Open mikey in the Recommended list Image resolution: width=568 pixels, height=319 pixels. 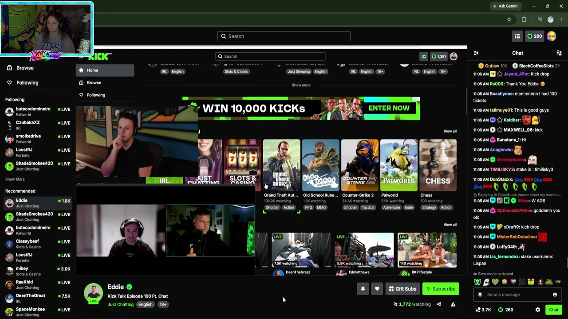pos(38,271)
